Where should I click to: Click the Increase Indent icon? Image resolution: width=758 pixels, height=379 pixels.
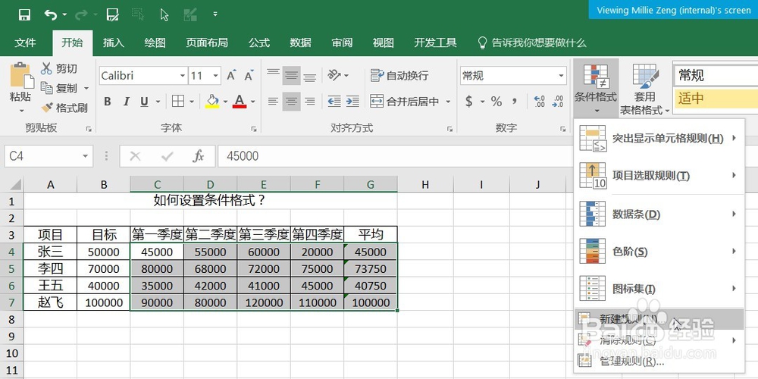click(x=352, y=102)
